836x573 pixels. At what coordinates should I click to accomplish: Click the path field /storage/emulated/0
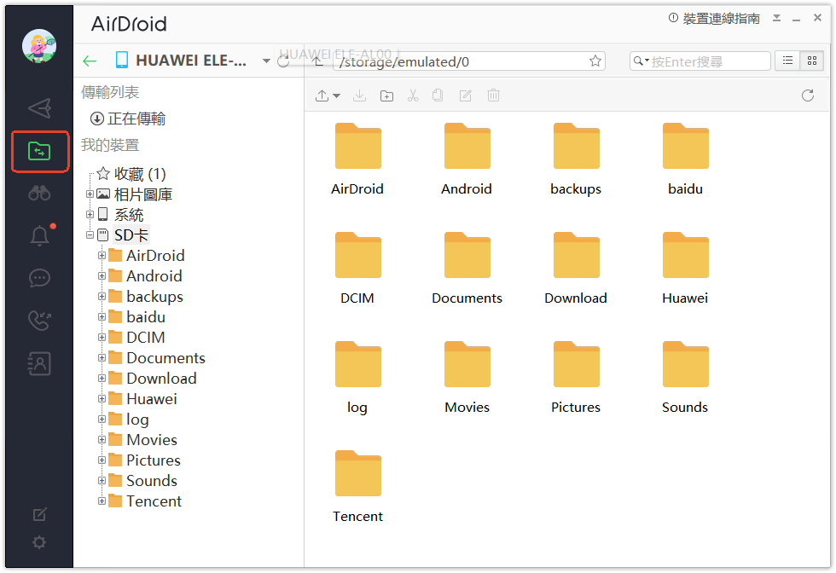[469, 61]
